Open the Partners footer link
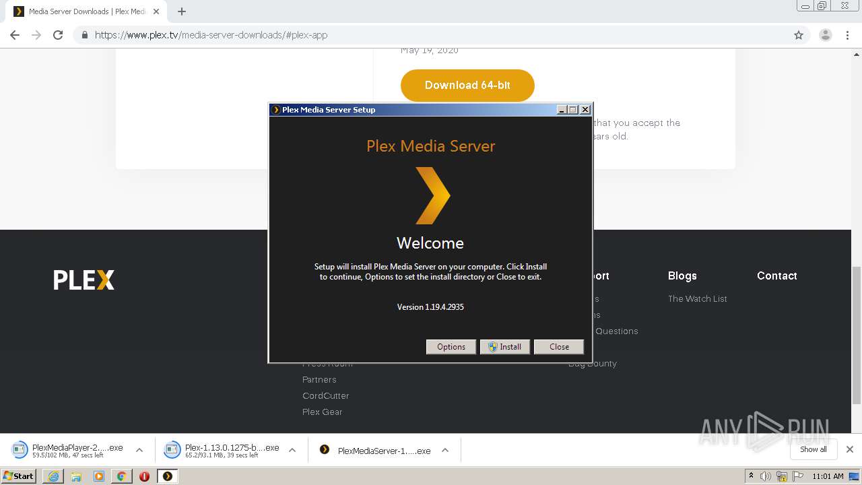This screenshot has width=862, height=485. tap(319, 379)
